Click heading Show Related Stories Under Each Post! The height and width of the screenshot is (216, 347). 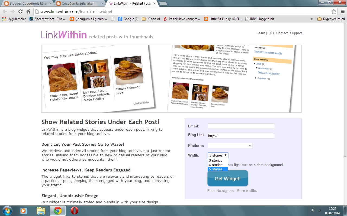pos(101,122)
